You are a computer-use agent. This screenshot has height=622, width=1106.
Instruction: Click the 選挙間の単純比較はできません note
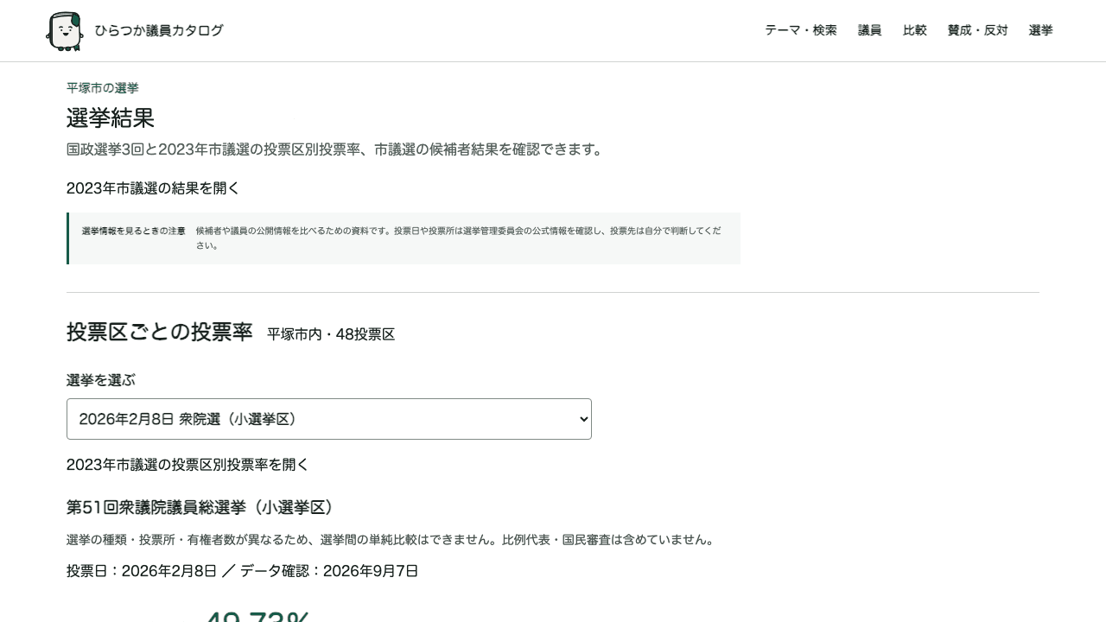pyautogui.click(x=391, y=540)
